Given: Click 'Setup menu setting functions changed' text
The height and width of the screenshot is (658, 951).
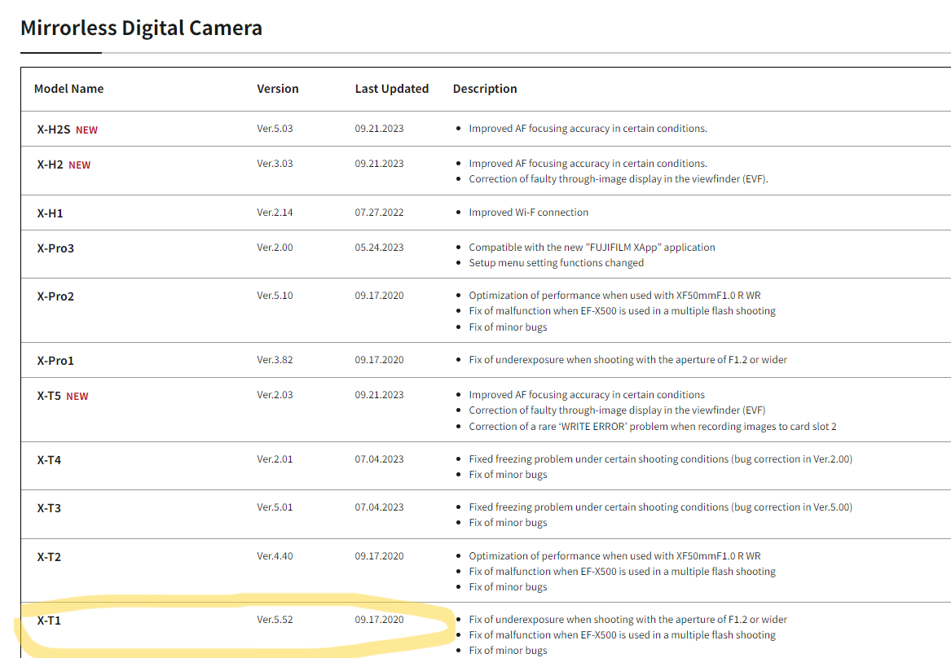Looking at the screenshot, I should [x=556, y=263].
